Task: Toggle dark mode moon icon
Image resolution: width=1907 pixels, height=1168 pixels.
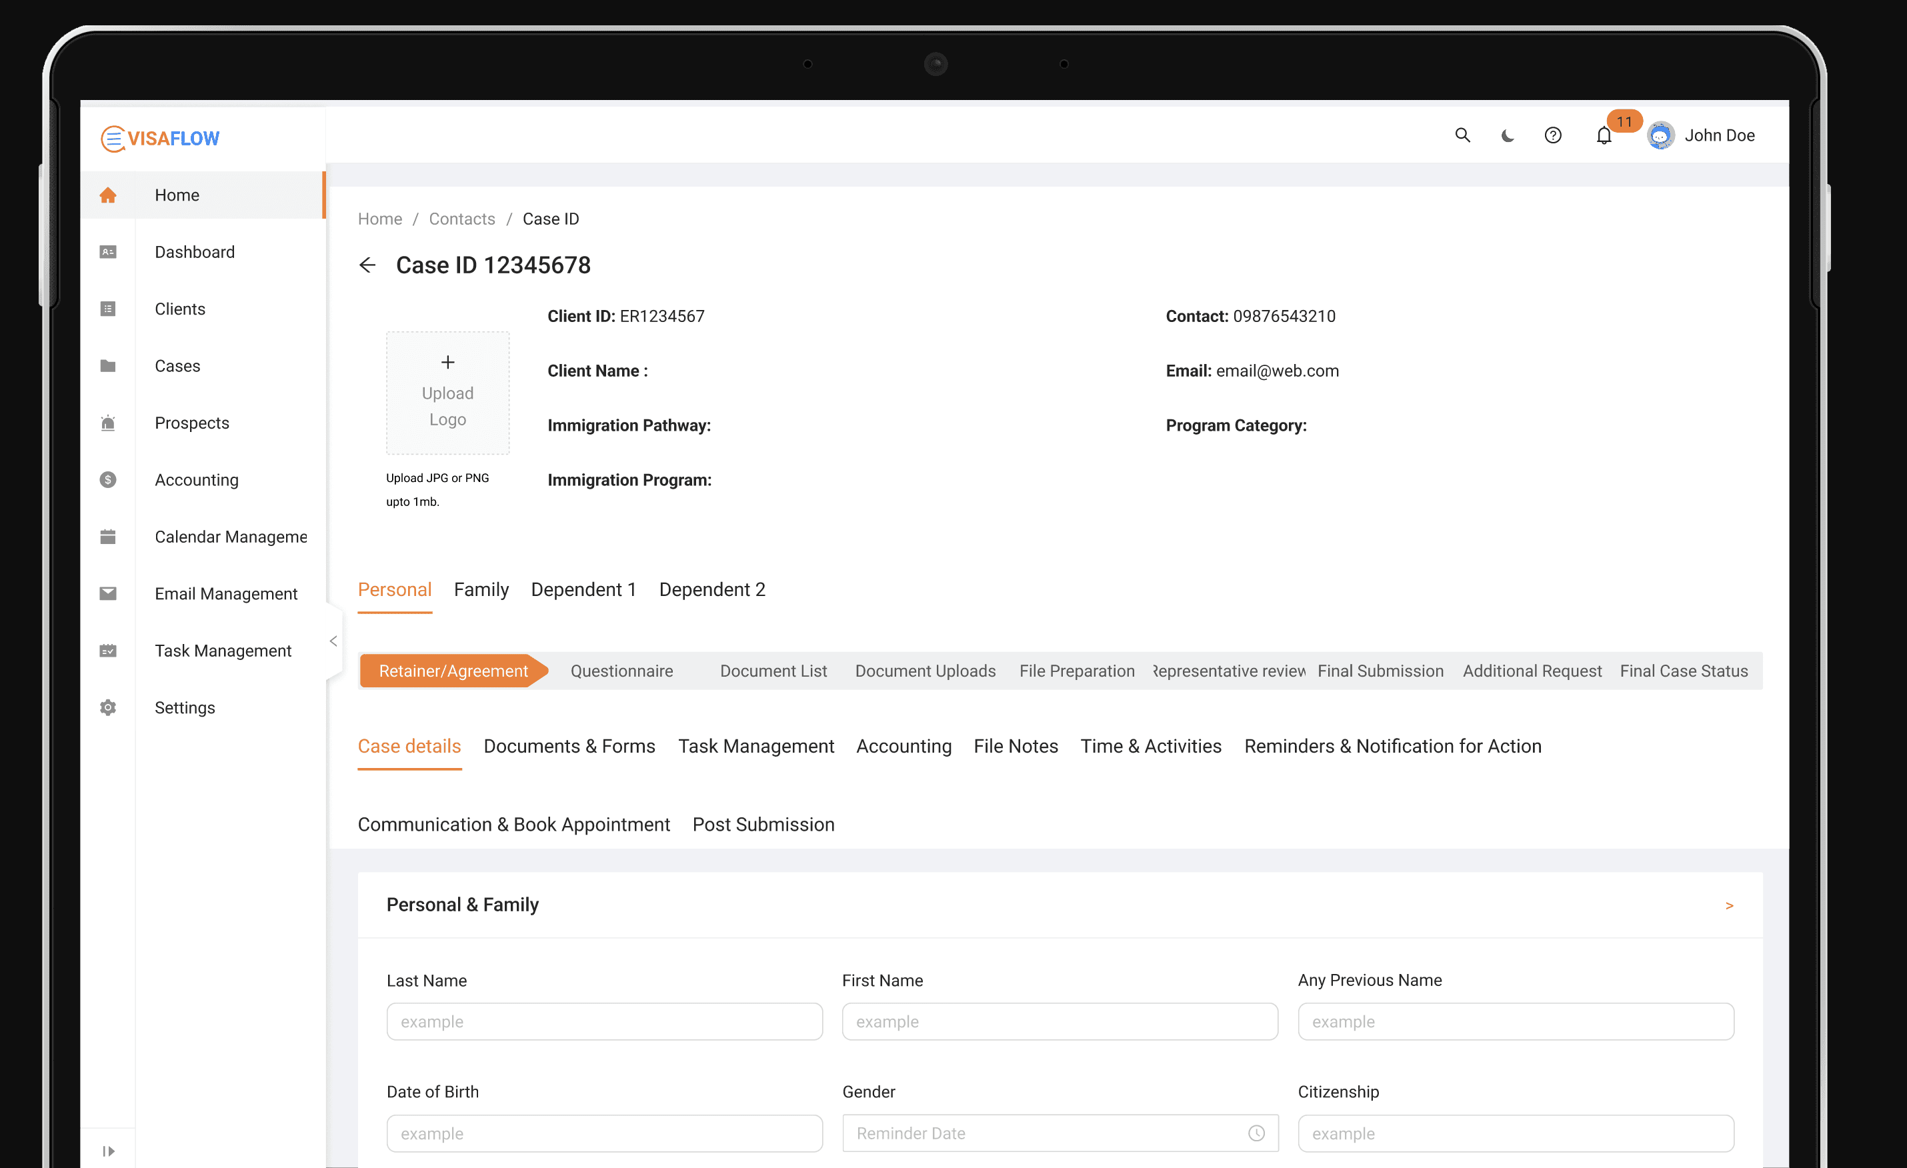Action: 1507,135
